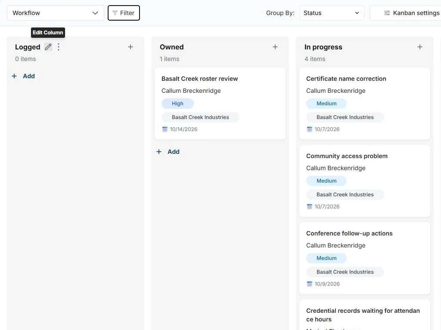The image size is (441, 330).
Task: Click Callum Breckenridge on roster review card
Action: [x=191, y=91]
